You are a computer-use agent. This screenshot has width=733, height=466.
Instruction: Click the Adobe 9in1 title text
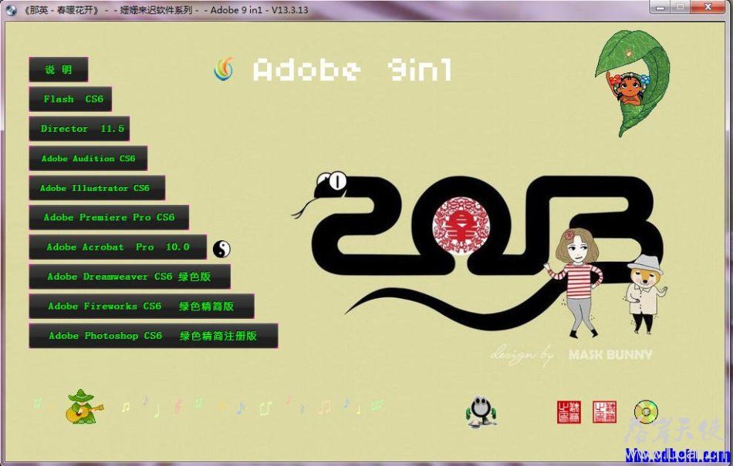coord(353,70)
